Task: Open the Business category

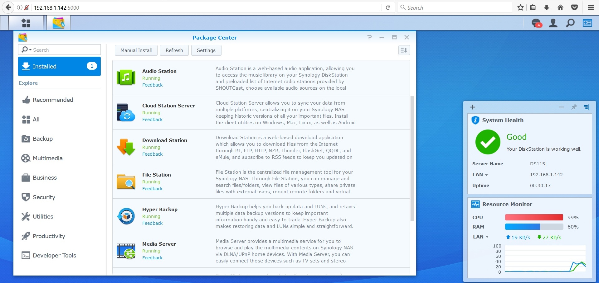Action: coord(59,178)
